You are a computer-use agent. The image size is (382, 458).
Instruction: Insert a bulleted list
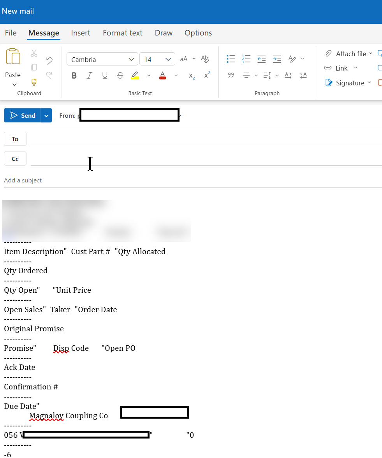point(231,59)
